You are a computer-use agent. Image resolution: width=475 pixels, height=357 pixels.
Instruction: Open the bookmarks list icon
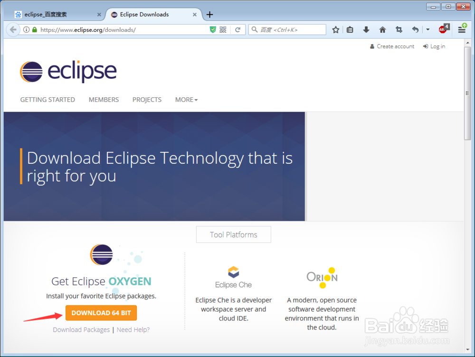350,30
